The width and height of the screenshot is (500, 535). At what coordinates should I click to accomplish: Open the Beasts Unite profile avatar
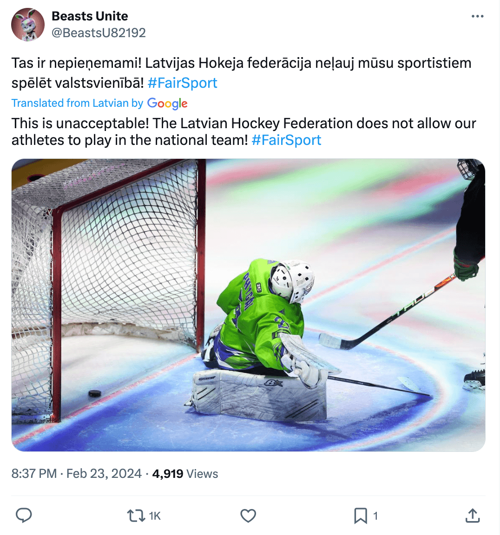pyautogui.click(x=28, y=25)
